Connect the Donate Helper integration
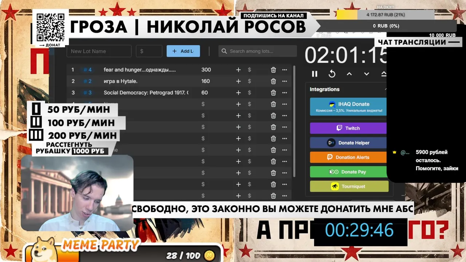Viewport: 466px width, 262px height. click(349, 143)
